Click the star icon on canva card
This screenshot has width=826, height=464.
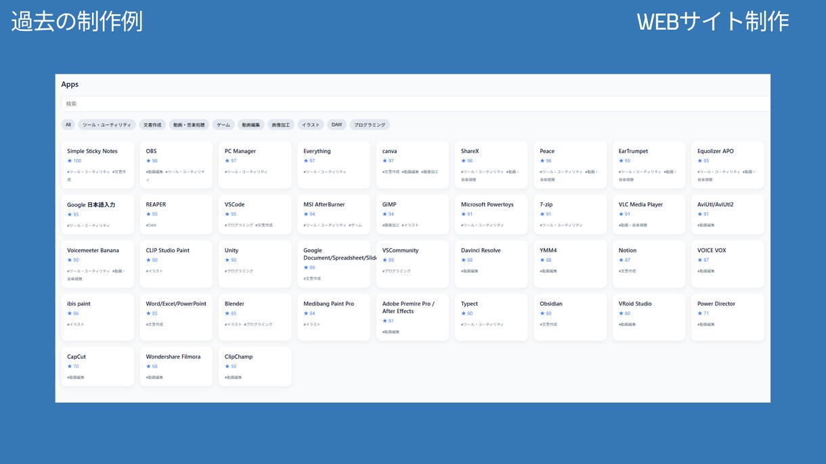click(x=385, y=161)
